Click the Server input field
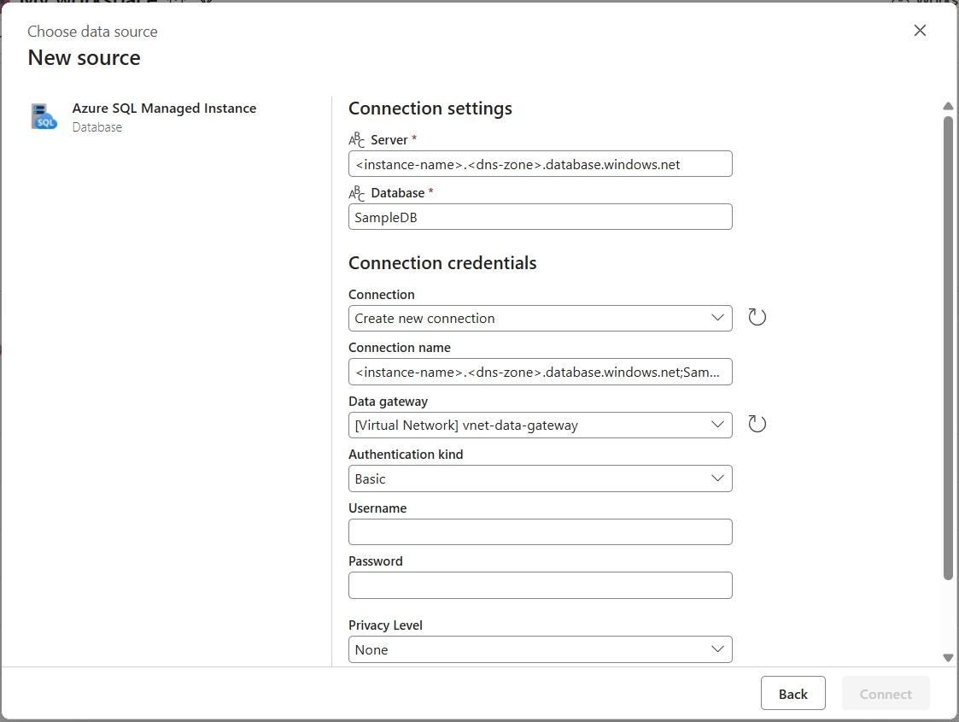 coord(540,163)
